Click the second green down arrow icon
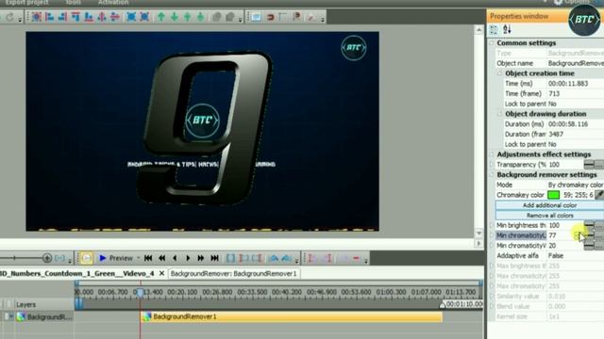This screenshot has width=604, height=339. pos(200,17)
